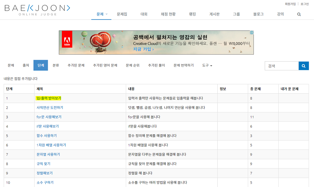Open 문제집 in the main navigation
The width and height of the screenshot is (314, 187).
pyautogui.click(x=122, y=14)
